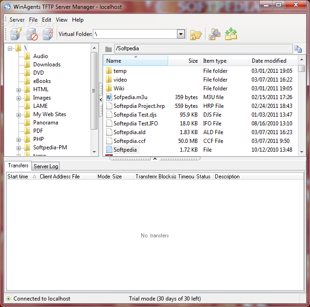Click the server settings checkmark toolbar icon
This screenshot has height=307, width=310.
[49, 34]
